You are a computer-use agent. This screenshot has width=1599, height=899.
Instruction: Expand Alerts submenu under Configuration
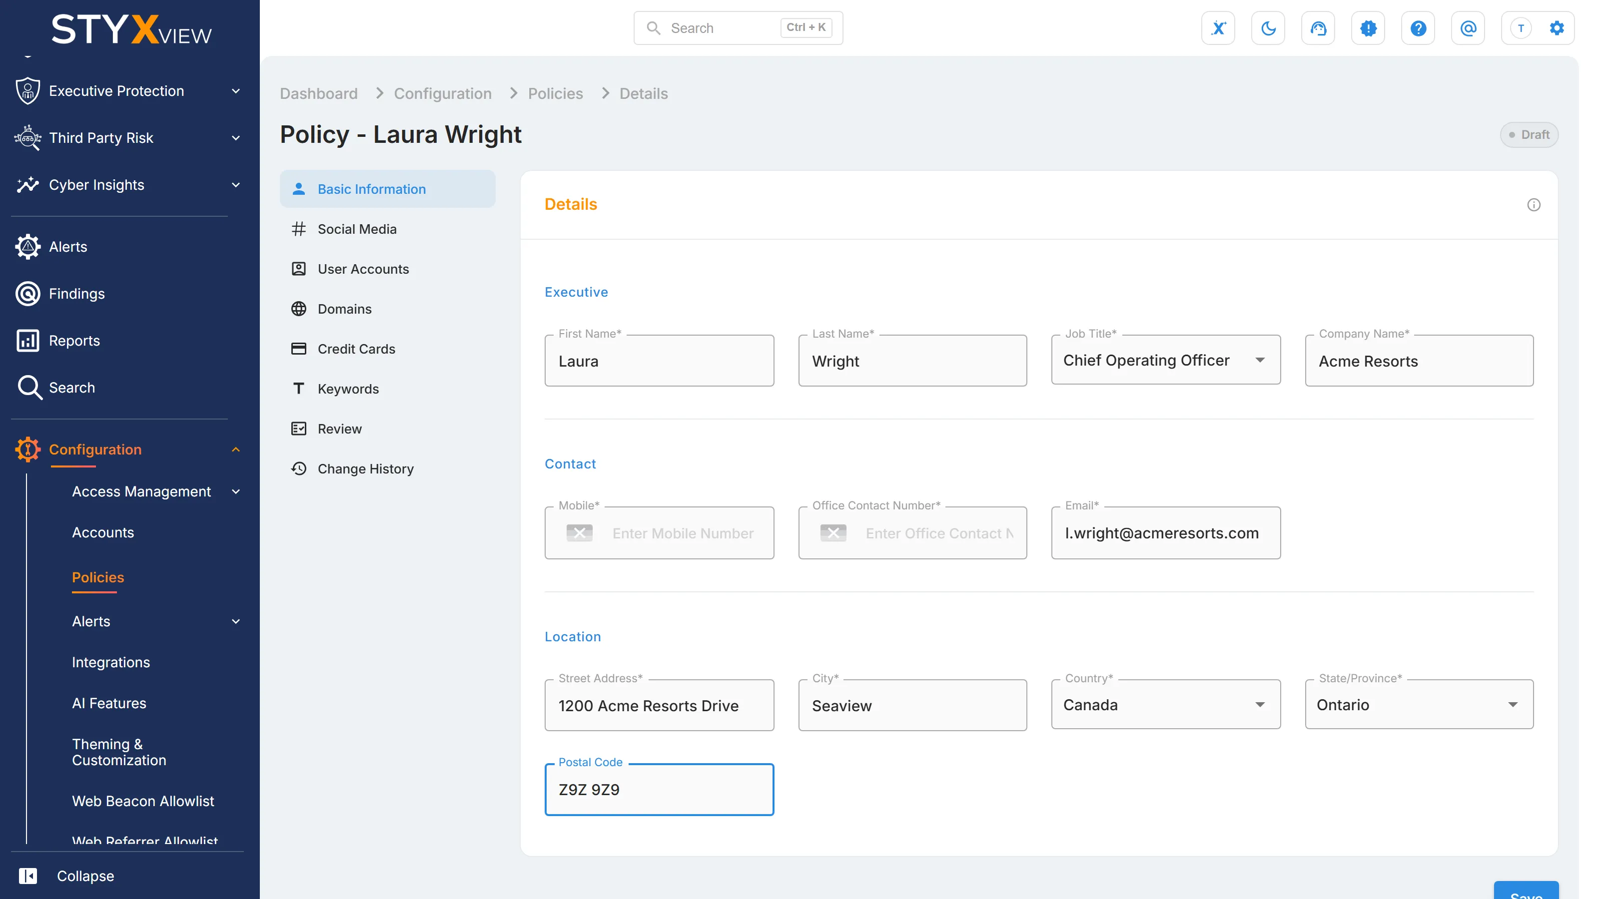(236, 621)
